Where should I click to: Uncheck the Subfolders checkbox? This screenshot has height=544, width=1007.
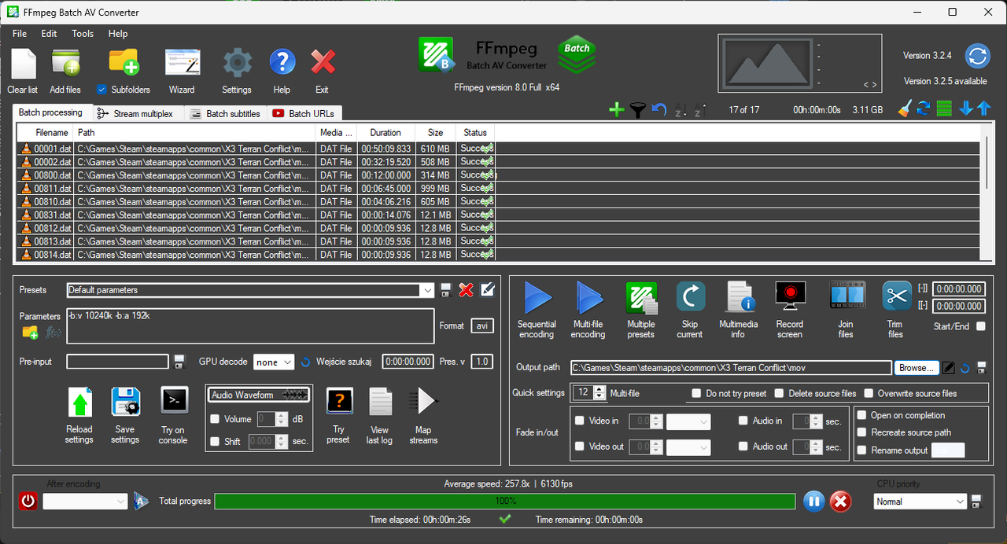point(101,90)
